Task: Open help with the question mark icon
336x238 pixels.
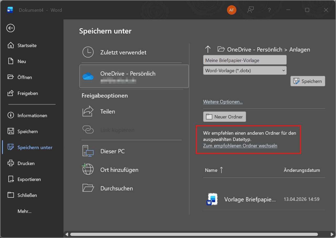Action: pos(269,10)
